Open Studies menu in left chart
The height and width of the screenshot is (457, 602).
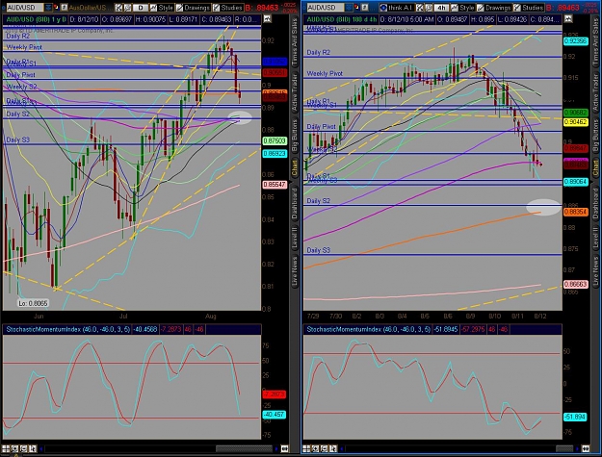click(228, 8)
